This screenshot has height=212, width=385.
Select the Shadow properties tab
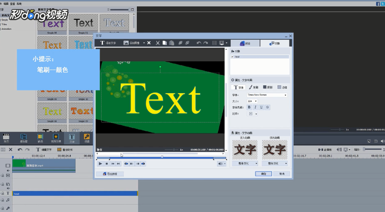(268, 87)
